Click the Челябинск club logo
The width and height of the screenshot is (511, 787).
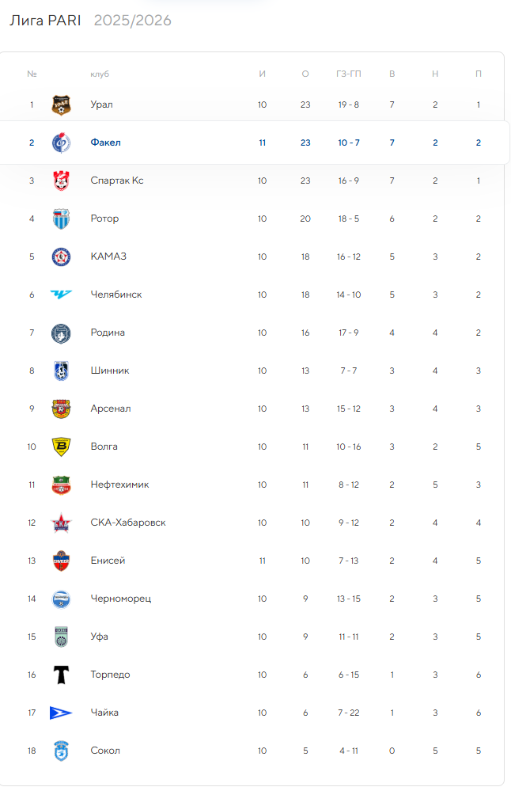[x=61, y=295]
